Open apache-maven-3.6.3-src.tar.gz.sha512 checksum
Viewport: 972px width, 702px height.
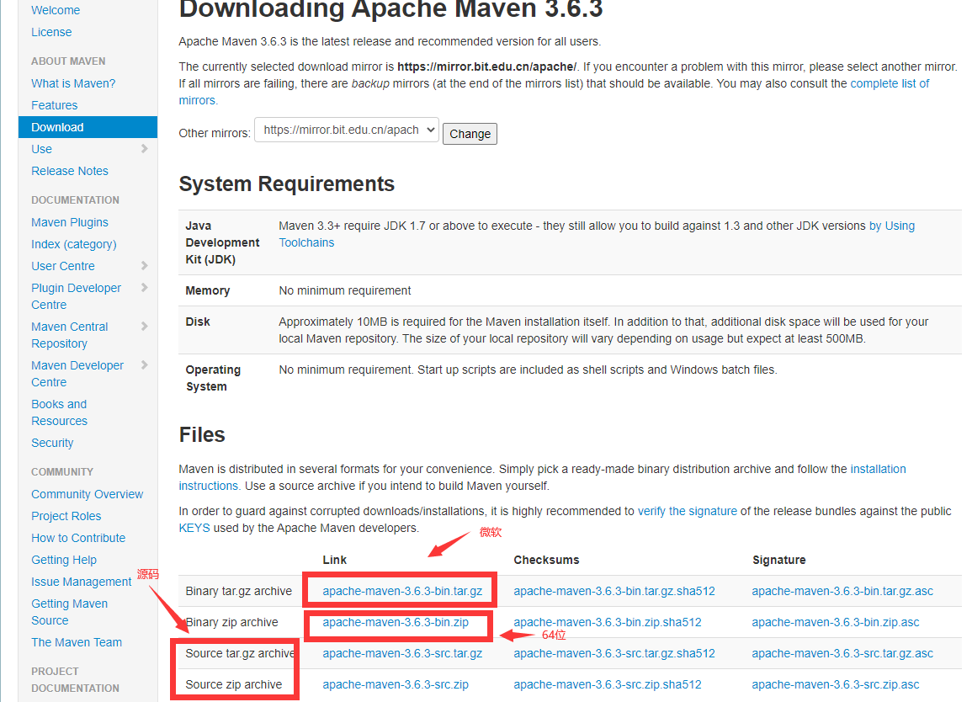click(614, 654)
